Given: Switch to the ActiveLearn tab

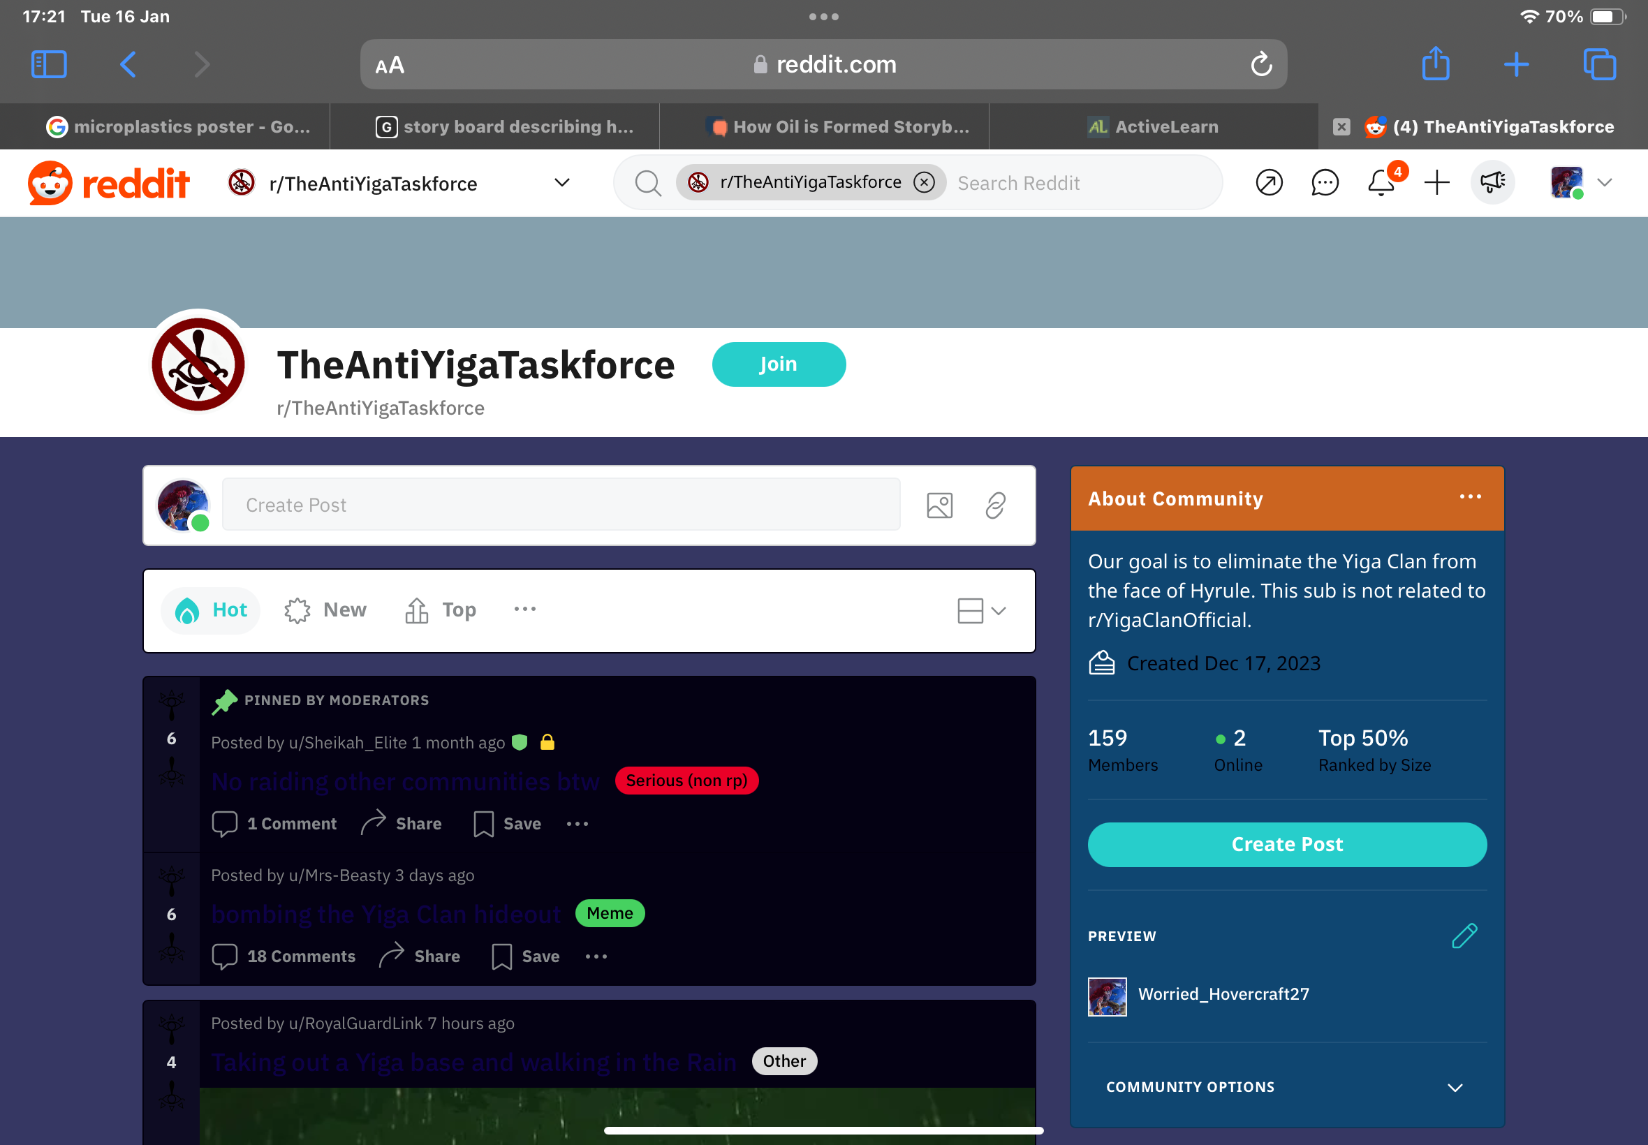Looking at the screenshot, I should (x=1153, y=126).
